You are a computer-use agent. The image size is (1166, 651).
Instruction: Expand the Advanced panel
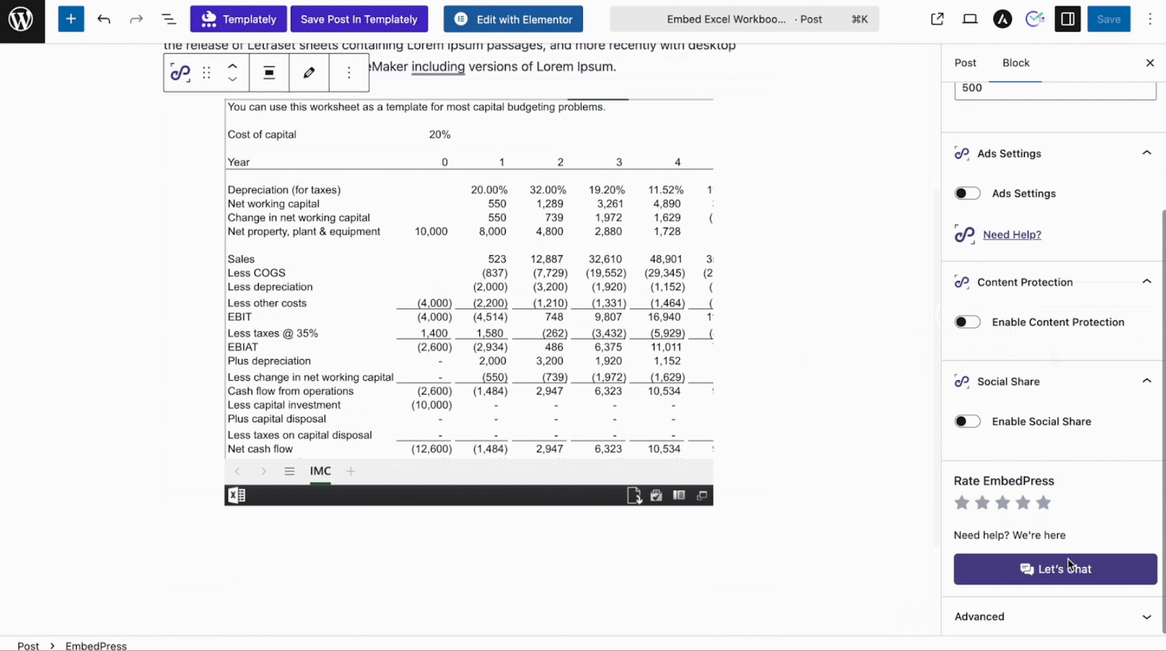[1146, 617]
